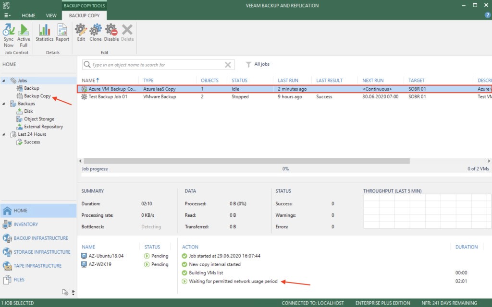The height and width of the screenshot is (307, 492).
Task: Open job Statistics from the ribbon
Action: point(44,33)
